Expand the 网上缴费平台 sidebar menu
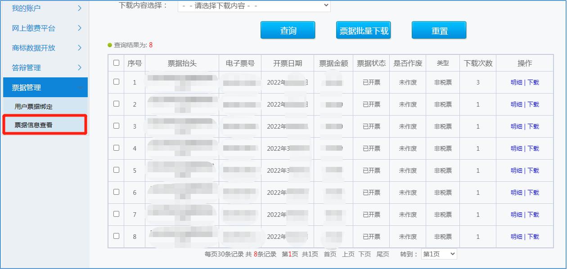Image resolution: width=567 pixels, height=269 pixels. tap(43, 28)
